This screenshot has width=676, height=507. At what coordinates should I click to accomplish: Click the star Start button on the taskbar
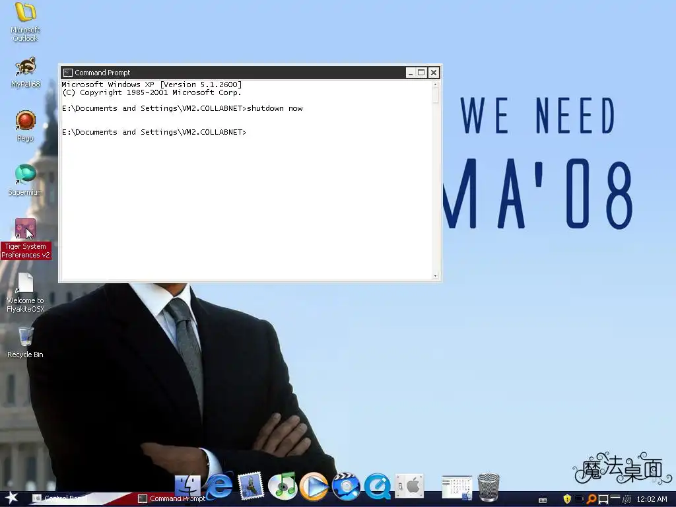click(11, 498)
